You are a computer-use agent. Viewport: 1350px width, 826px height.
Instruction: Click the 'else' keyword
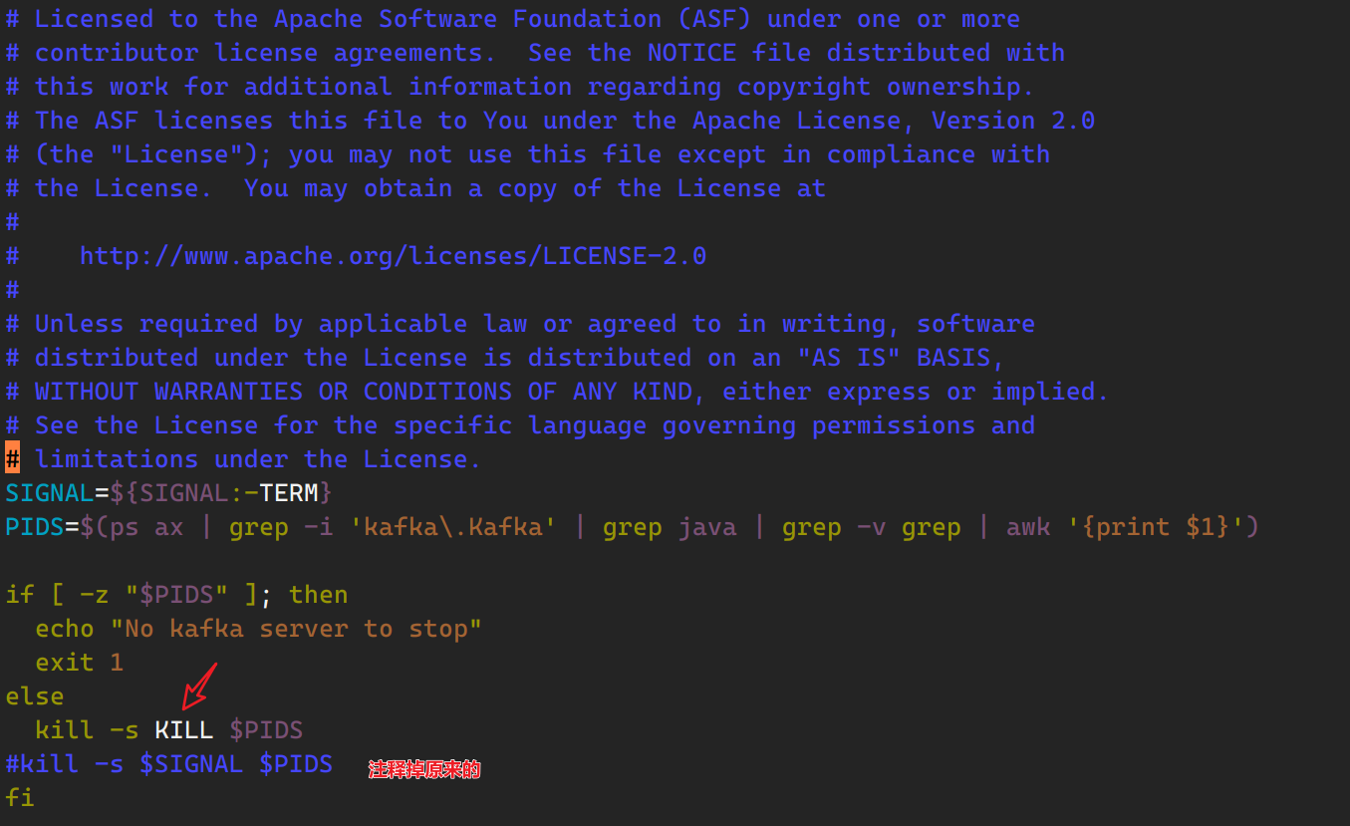click(x=35, y=696)
